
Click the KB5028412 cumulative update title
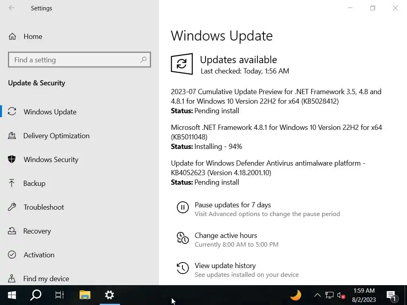pyautogui.click(x=276, y=96)
